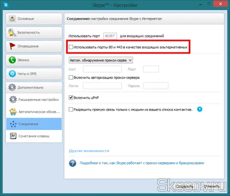This screenshot has height=196, width=230.
Task: Open the Оповещения red flag icon
Action: [12, 46]
